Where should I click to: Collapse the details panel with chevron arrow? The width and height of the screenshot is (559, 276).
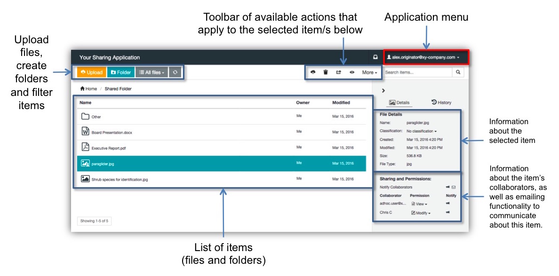[x=383, y=90]
